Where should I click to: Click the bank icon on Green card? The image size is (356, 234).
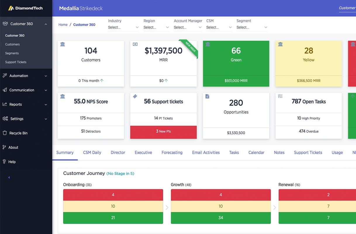[208, 44]
